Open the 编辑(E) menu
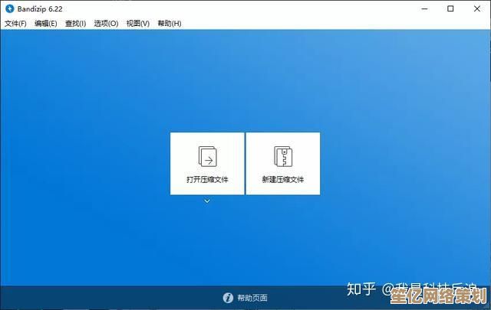This screenshot has height=310, width=491. (46, 24)
